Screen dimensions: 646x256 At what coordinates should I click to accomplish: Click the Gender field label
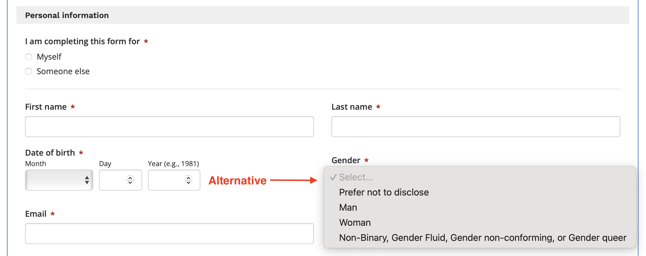[346, 160]
